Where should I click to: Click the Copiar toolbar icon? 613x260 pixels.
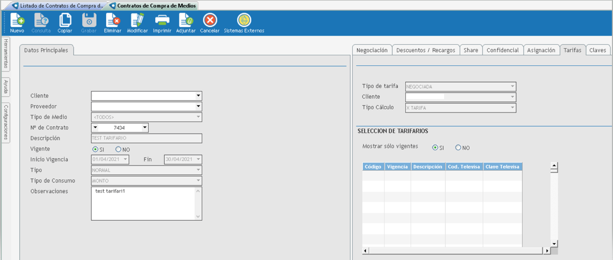(65, 21)
